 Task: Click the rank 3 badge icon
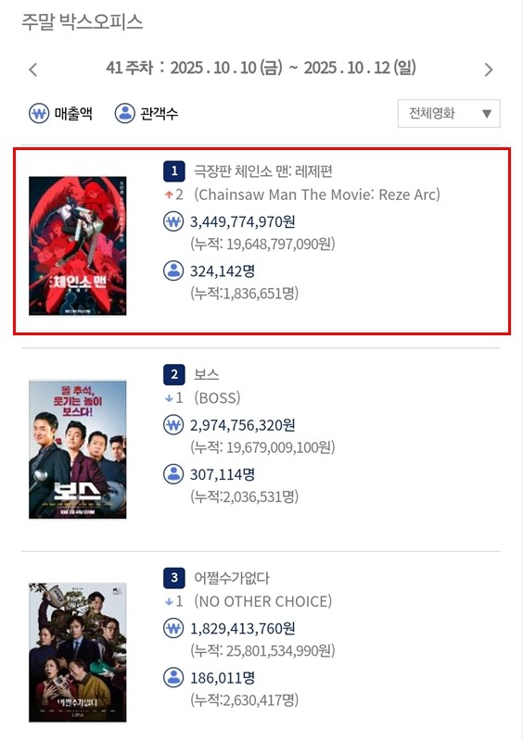[x=173, y=577]
